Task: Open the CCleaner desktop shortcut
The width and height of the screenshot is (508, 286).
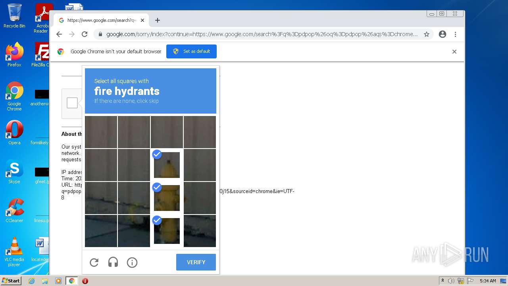Action: point(14,211)
